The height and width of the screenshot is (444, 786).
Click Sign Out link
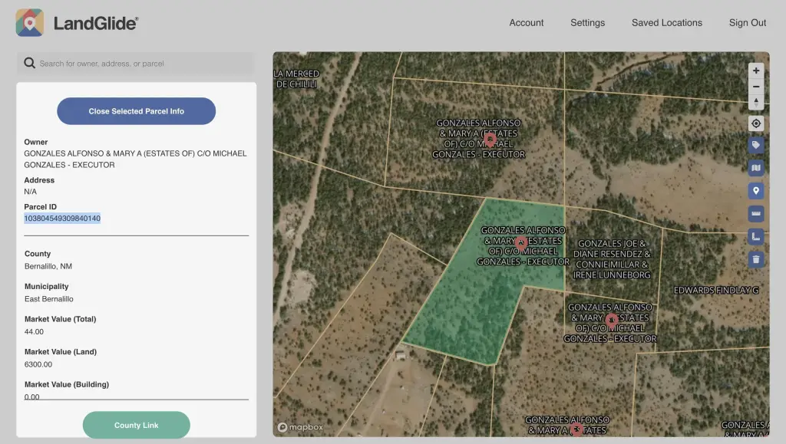click(747, 23)
